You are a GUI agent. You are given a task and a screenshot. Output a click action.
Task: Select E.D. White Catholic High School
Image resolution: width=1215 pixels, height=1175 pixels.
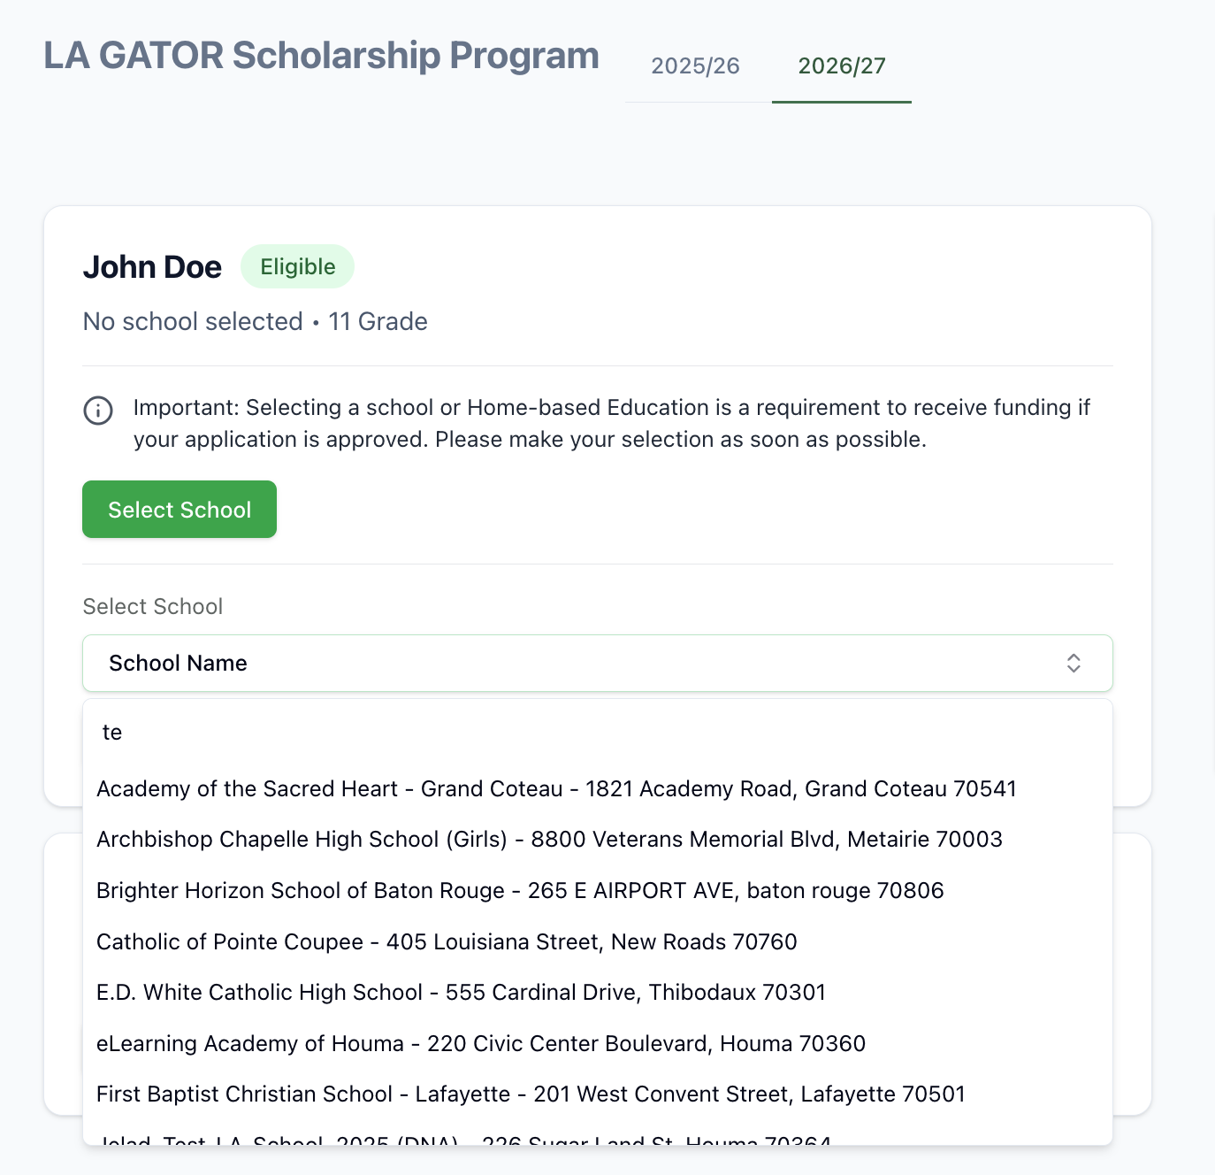[461, 993]
